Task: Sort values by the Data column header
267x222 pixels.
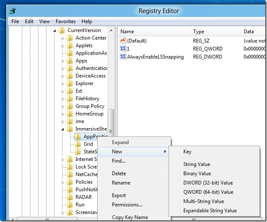Action: pos(253,32)
